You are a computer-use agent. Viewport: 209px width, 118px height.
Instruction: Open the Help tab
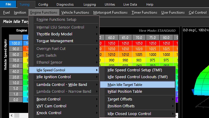pyautogui.click(x=150, y=4)
